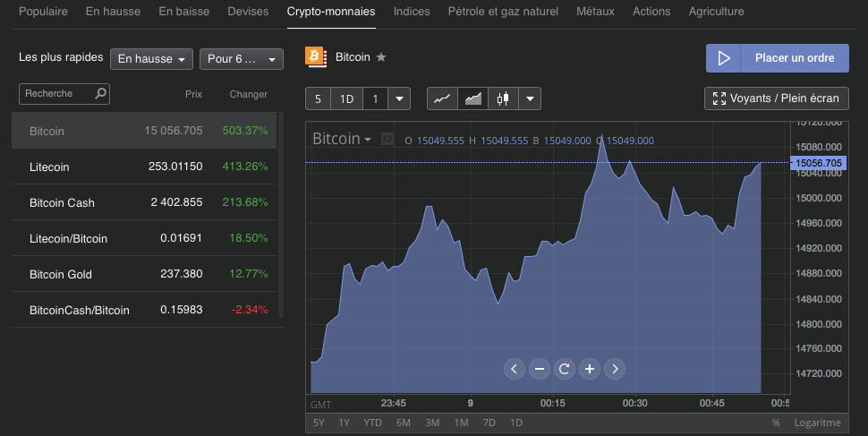The image size is (868, 436).
Task: Reset the chart view
Action: point(564,369)
